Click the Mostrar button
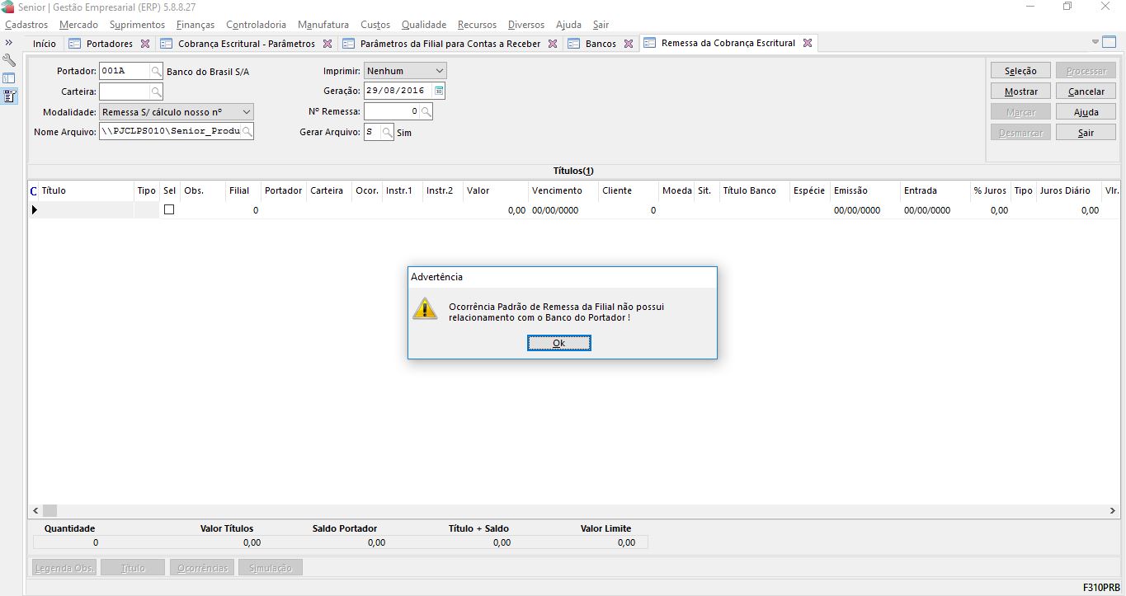This screenshot has width=1126, height=596. (x=1020, y=92)
